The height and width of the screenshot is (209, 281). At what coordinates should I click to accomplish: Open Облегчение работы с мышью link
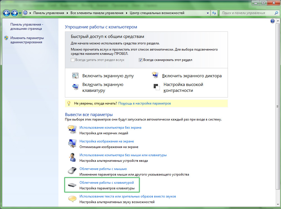pos(103,169)
